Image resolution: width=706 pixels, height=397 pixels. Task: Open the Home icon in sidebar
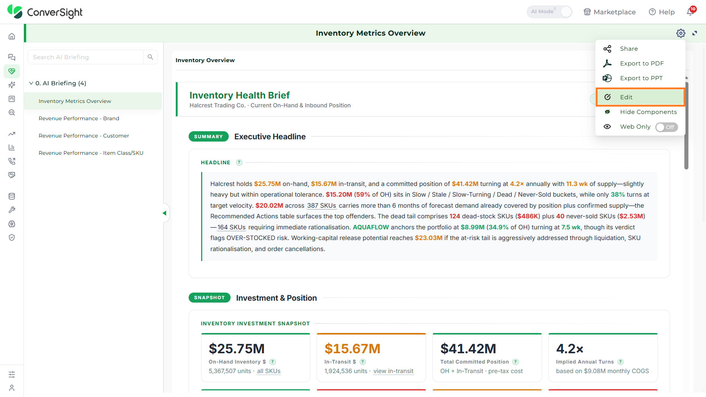pos(12,36)
